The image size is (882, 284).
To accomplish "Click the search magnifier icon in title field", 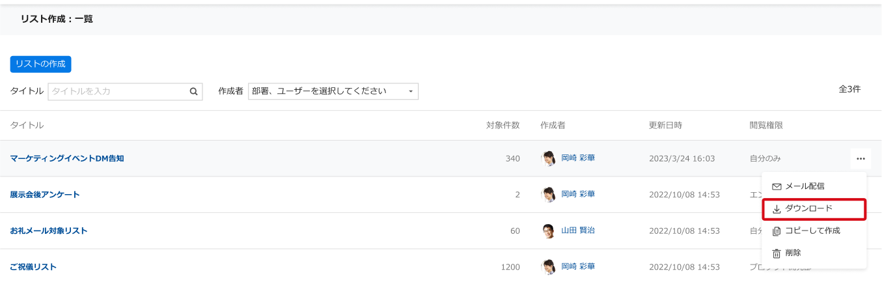I will pos(193,92).
